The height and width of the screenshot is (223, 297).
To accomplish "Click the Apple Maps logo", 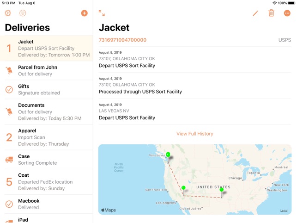I will point(109,210).
